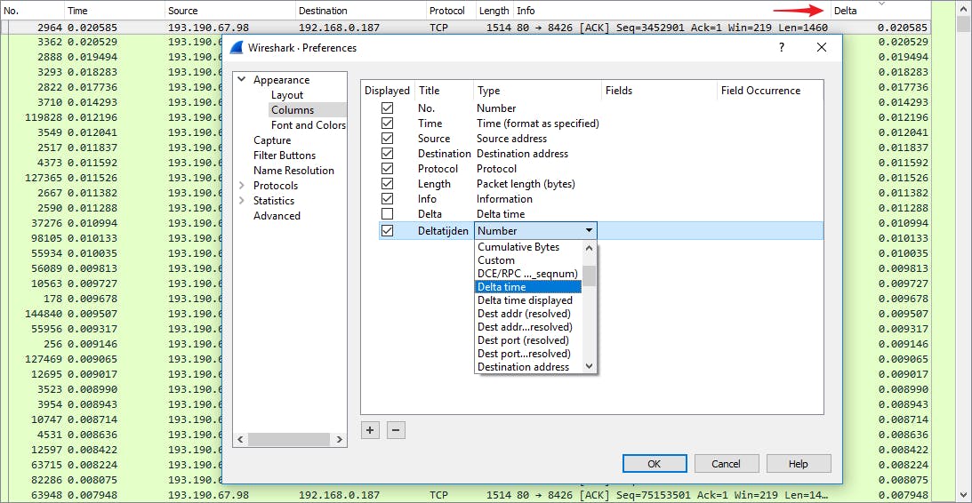Screen dimensions: 972x503
Task: Toggle the Deltatijden column displayed checkbox
Action: [388, 230]
